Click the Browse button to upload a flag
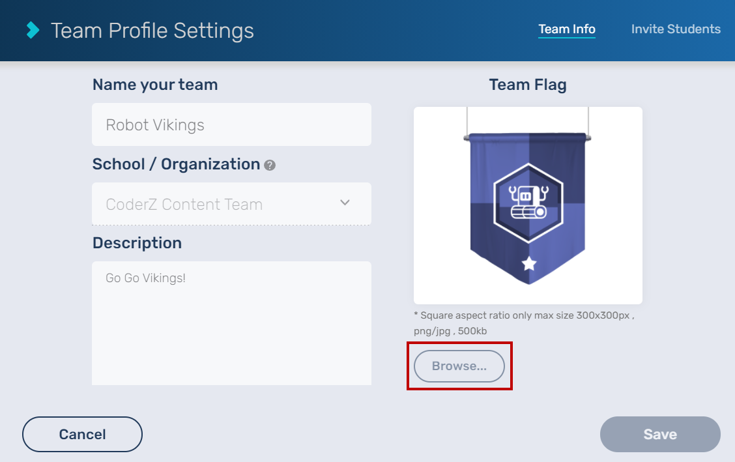The image size is (735, 462). click(x=459, y=366)
